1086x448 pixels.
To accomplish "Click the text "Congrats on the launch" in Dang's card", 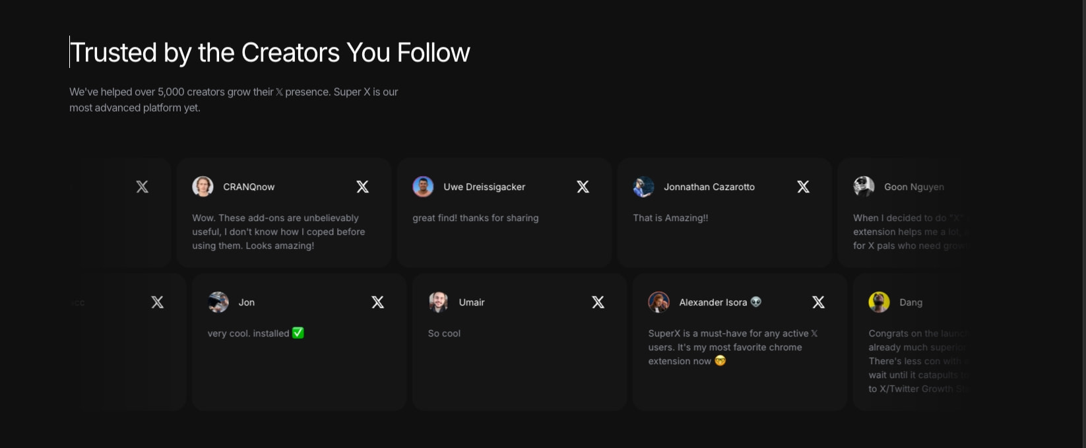I will [918, 334].
